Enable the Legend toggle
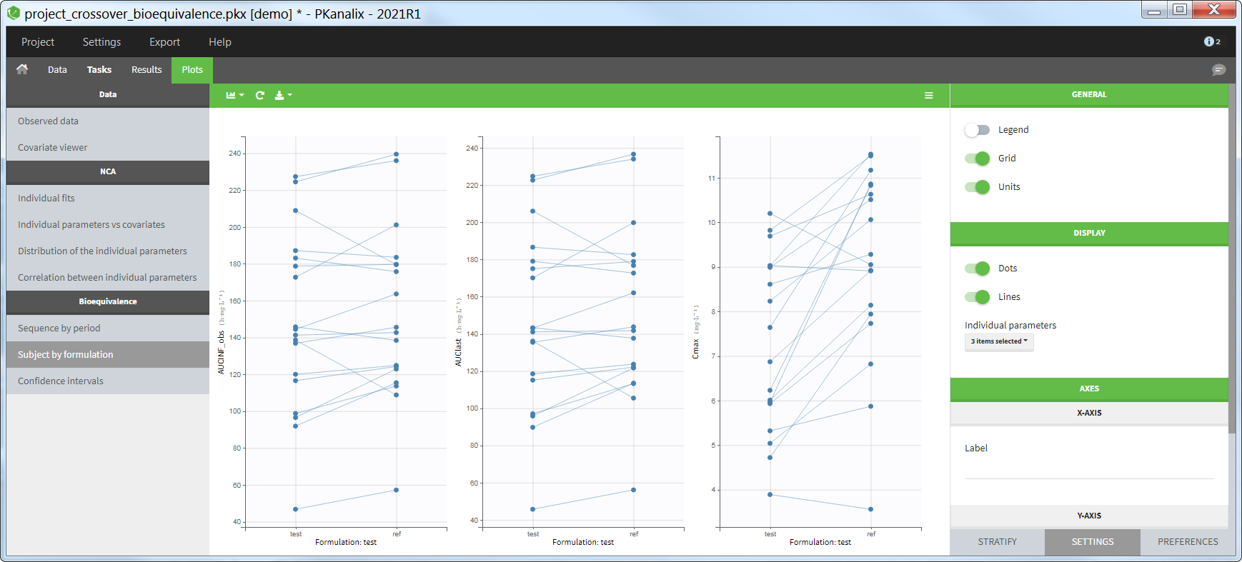Image resolution: width=1242 pixels, height=562 pixels. [977, 130]
